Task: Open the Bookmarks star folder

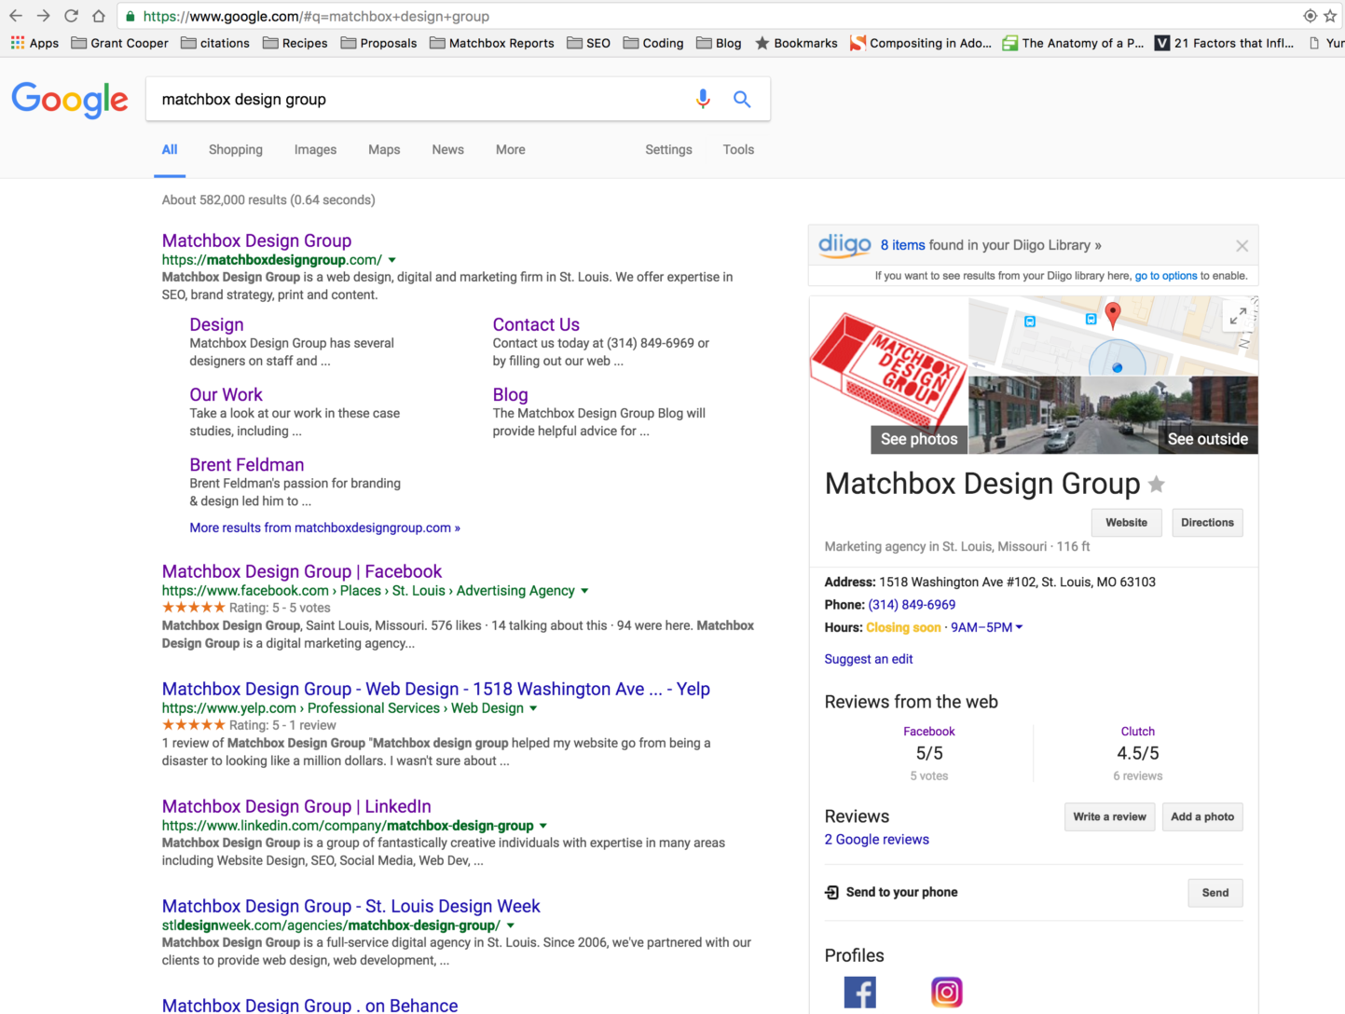Action: [x=796, y=43]
